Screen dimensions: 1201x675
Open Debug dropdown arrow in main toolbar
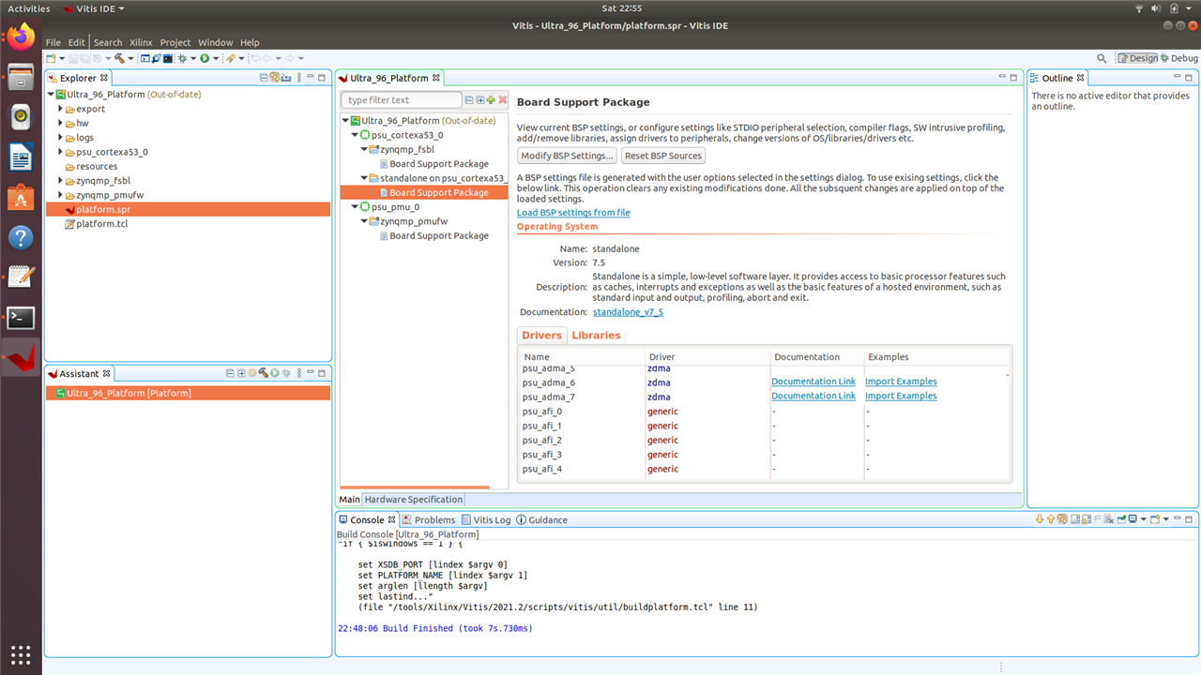[x=193, y=58]
